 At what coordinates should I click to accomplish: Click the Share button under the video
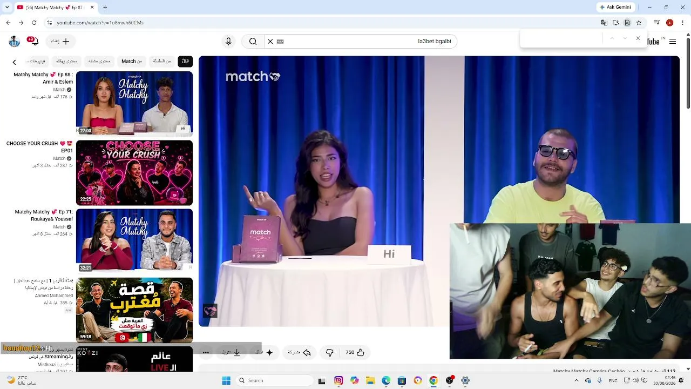299,352
